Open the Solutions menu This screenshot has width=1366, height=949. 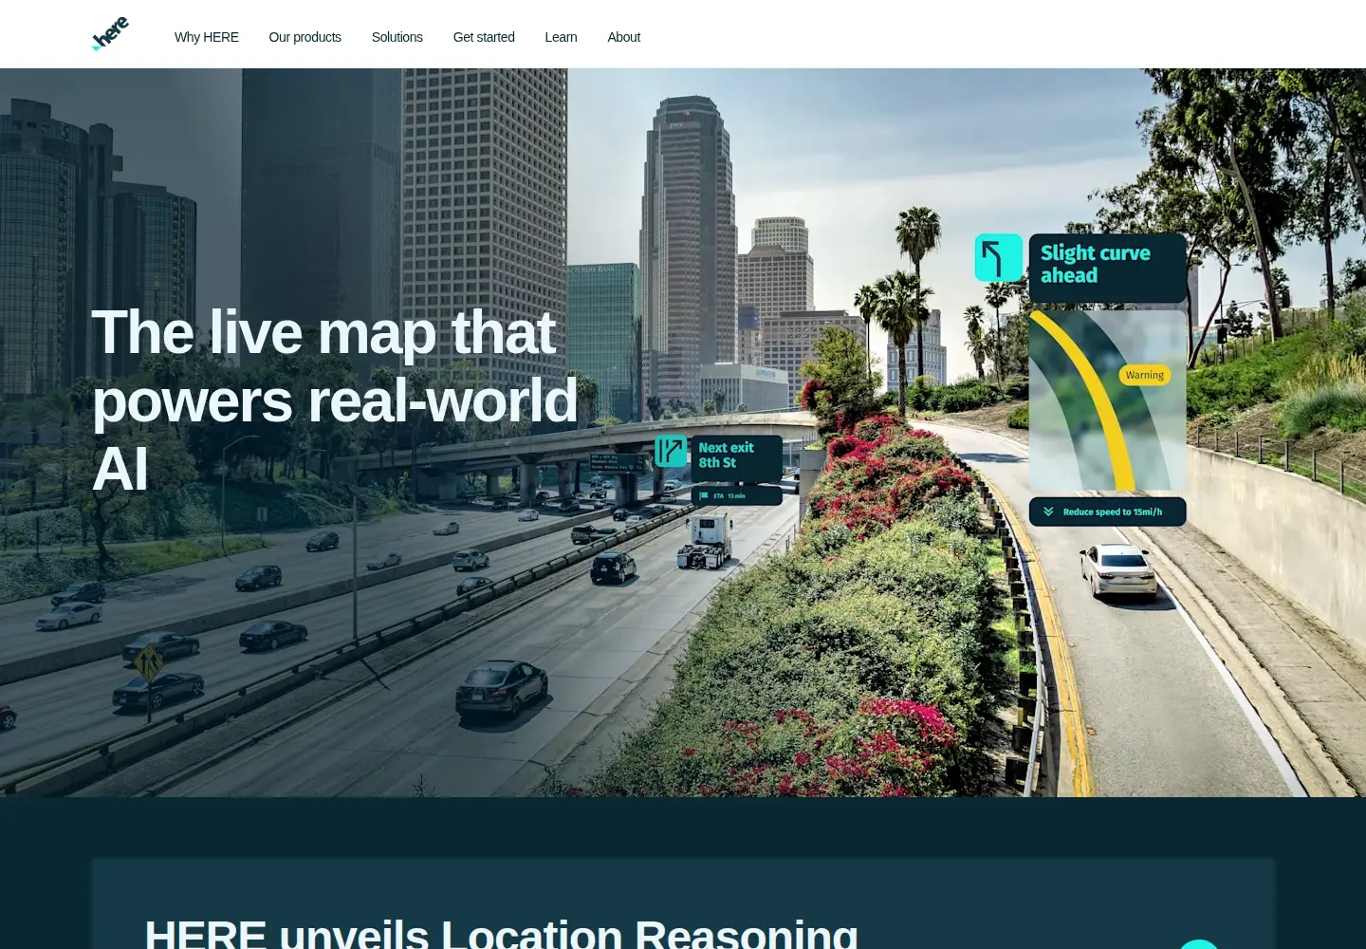397,37
